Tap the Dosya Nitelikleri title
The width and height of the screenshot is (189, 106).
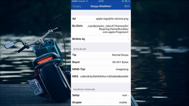(x=101, y=6)
